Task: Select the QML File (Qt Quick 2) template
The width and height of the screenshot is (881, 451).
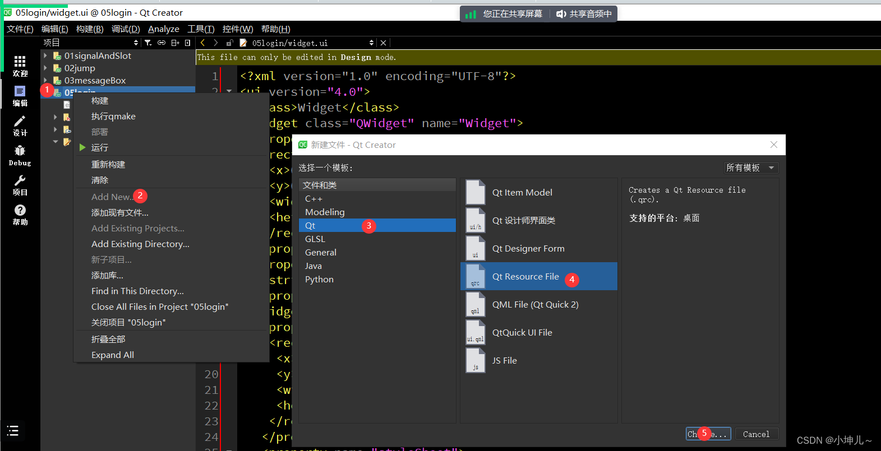Action: pos(539,304)
